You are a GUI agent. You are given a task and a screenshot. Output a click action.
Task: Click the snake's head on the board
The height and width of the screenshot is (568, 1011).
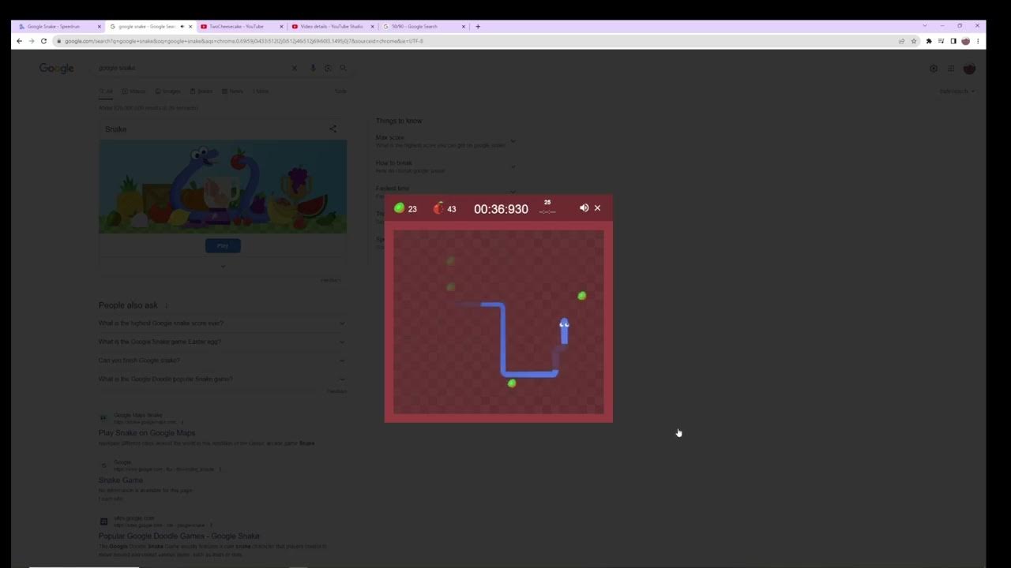point(564,325)
